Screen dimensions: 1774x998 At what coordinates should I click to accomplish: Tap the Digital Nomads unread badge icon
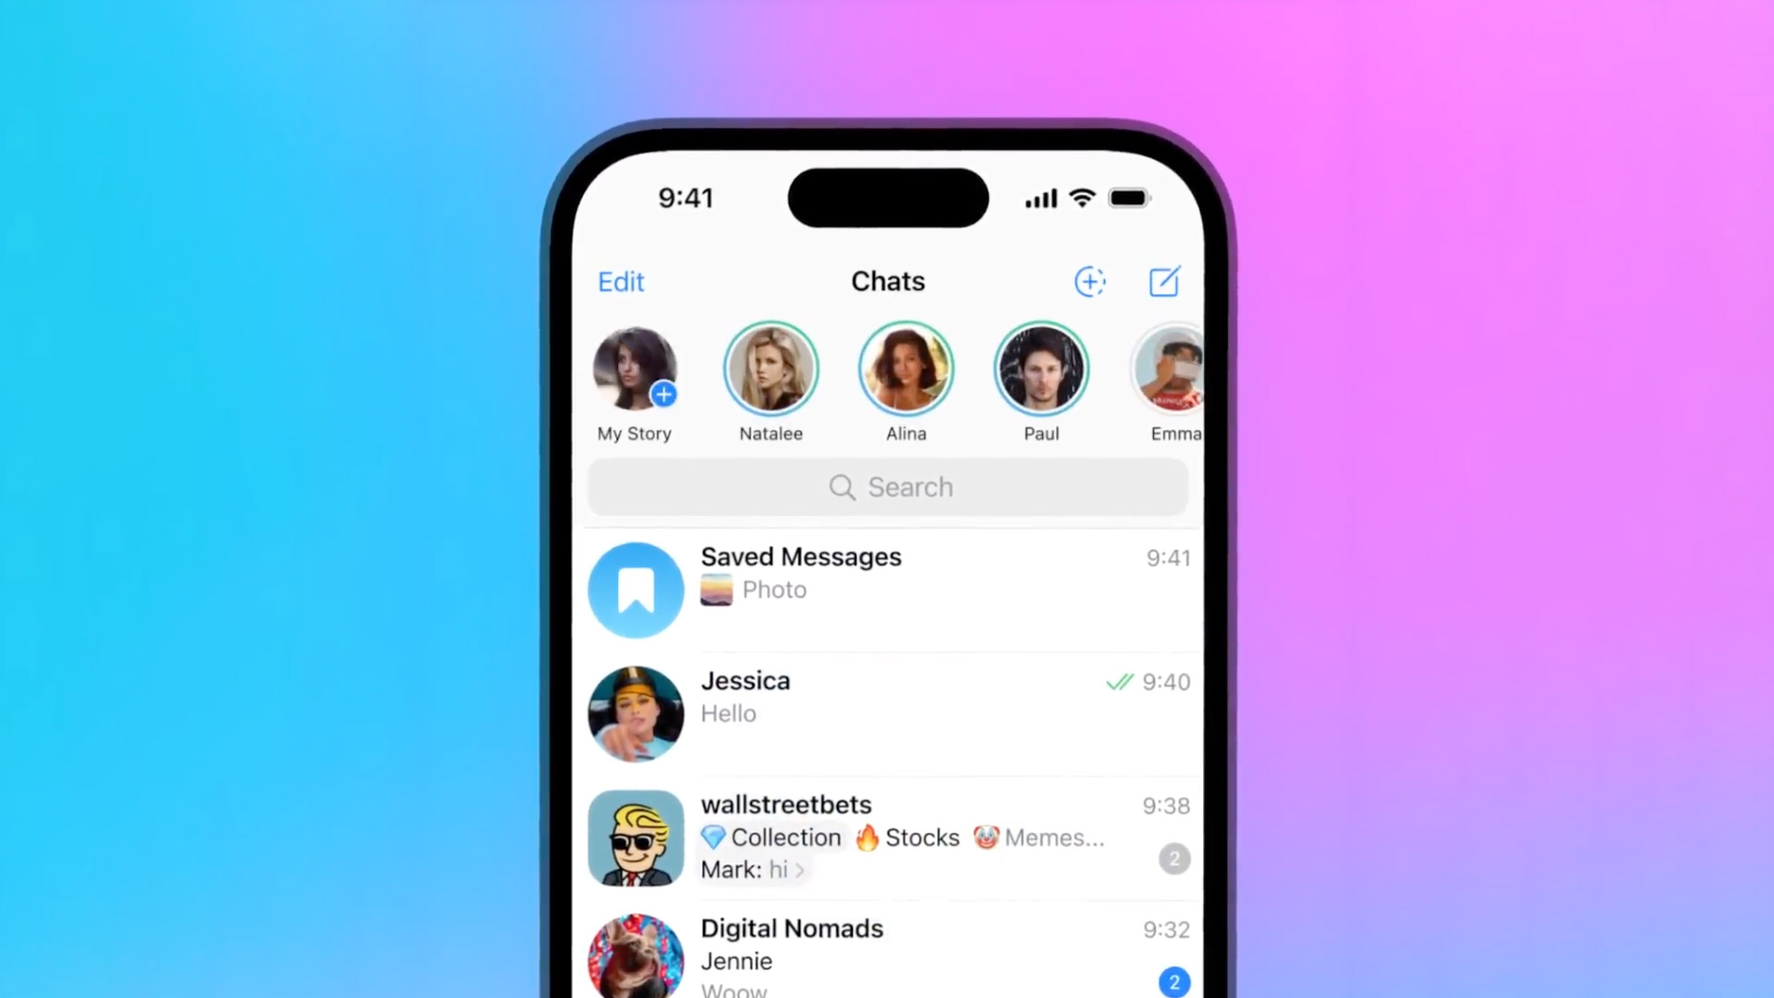tap(1173, 982)
